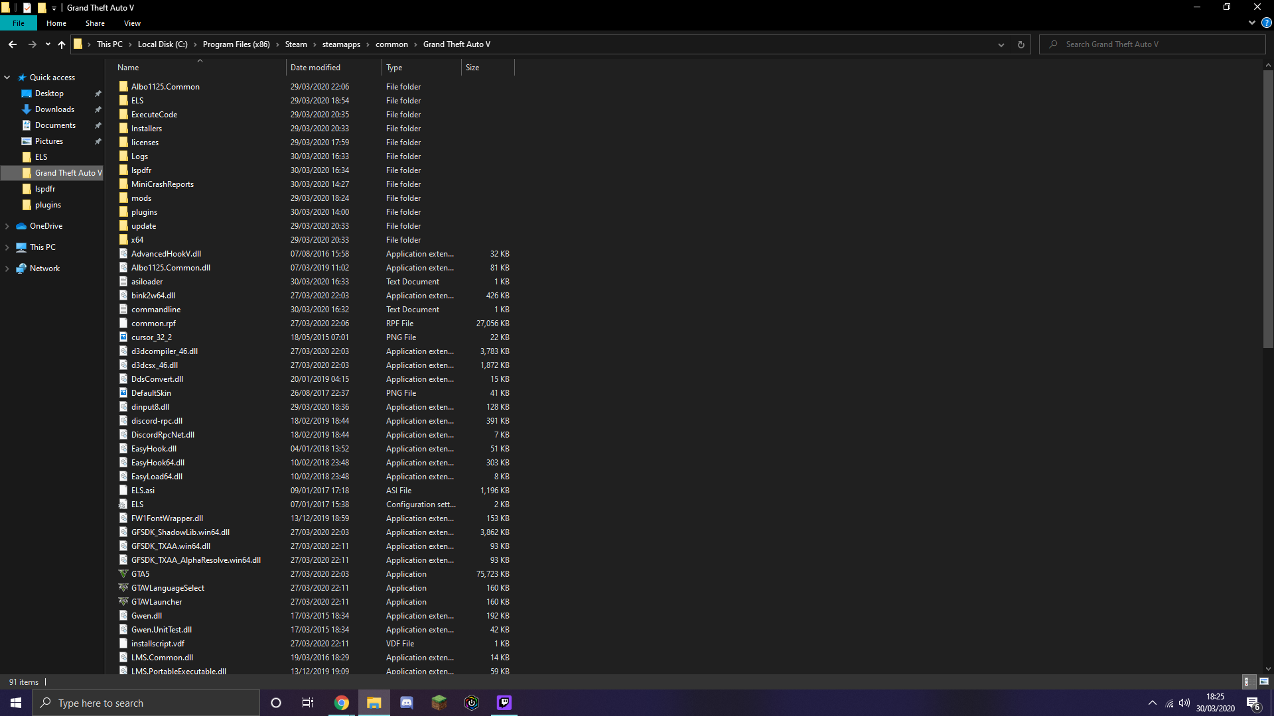Refresh the Grand Theft Auto V folder
Viewport: 1274px width, 716px height.
[1021, 44]
